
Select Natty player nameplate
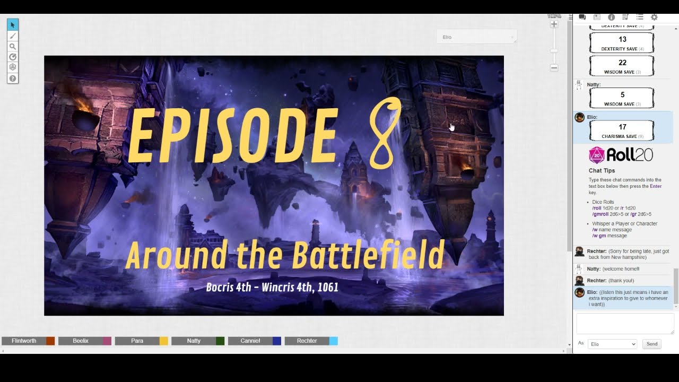pos(194,341)
